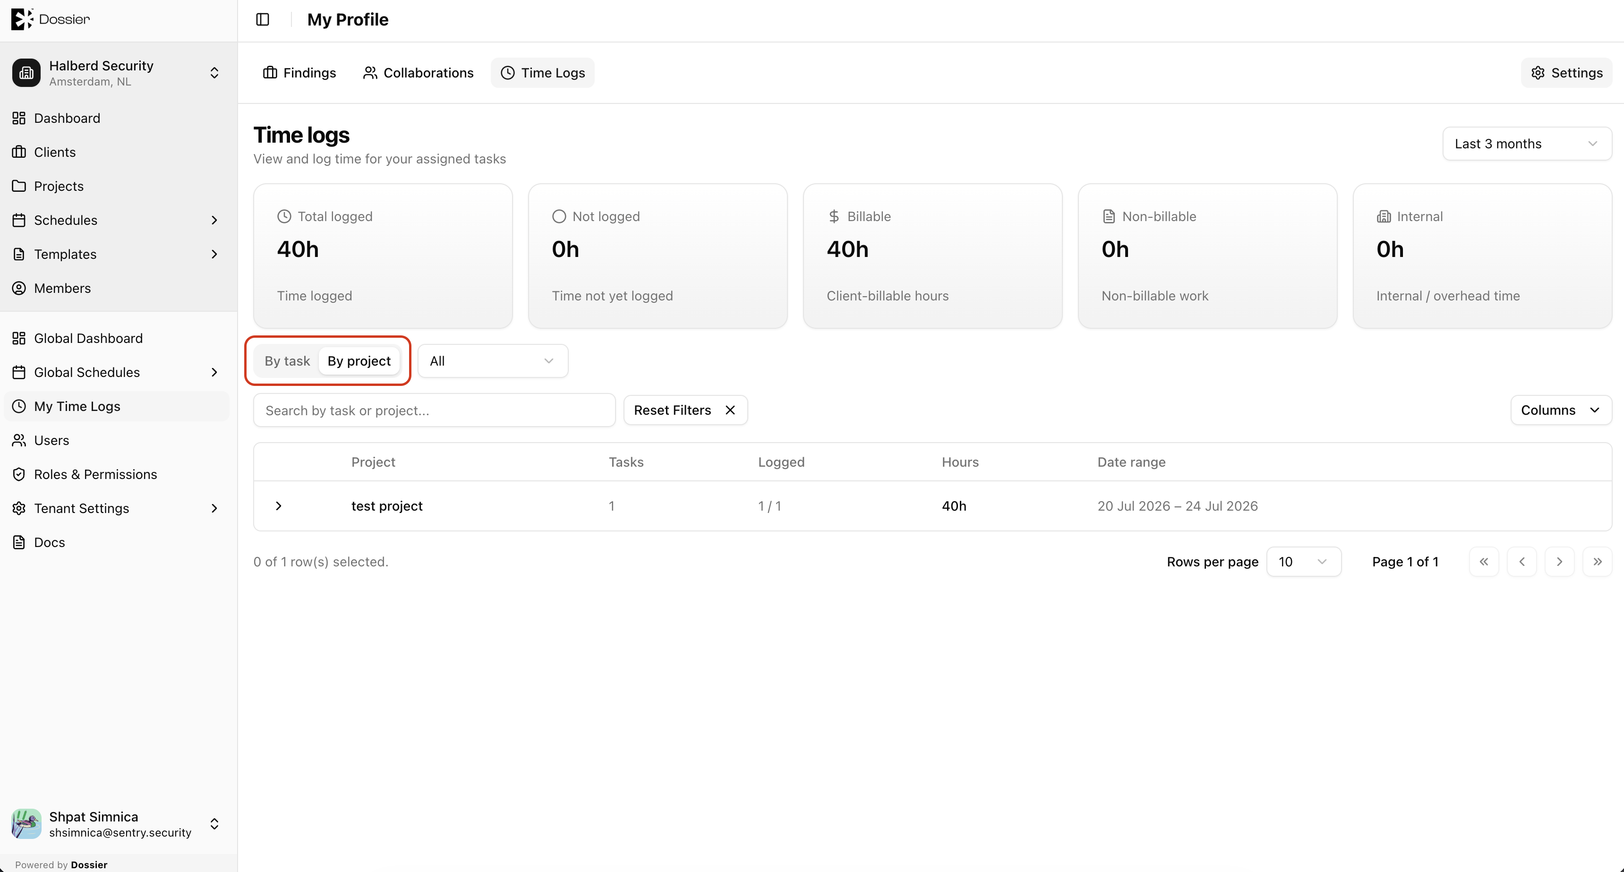
Task: Switch to the Findings tab
Action: coord(299,72)
